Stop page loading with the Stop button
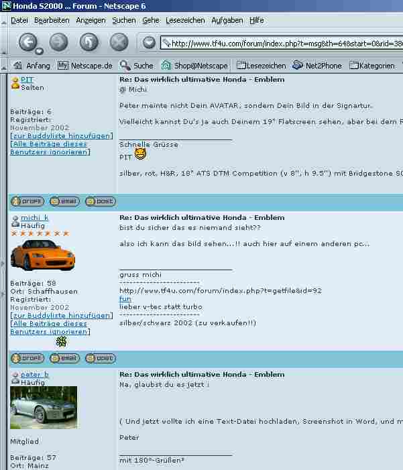Screen dimensions: 403x470 click(x=119, y=43)
